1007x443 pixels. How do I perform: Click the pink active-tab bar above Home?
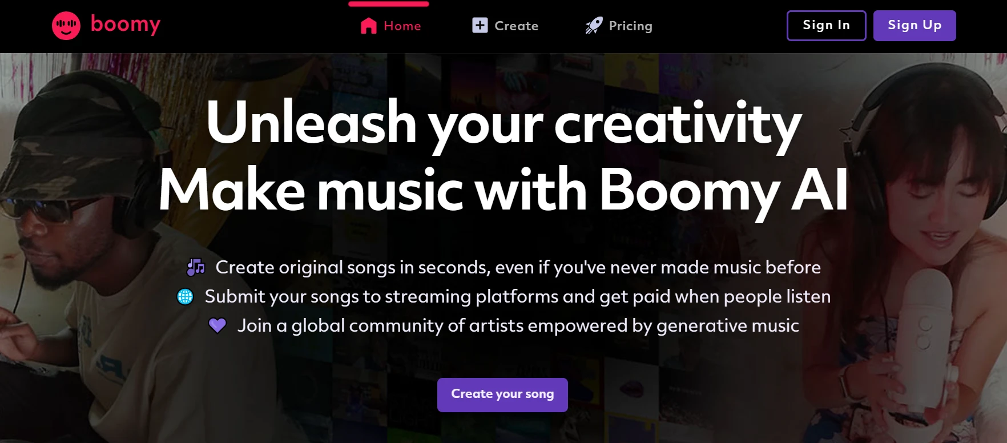tap(389, 4)
